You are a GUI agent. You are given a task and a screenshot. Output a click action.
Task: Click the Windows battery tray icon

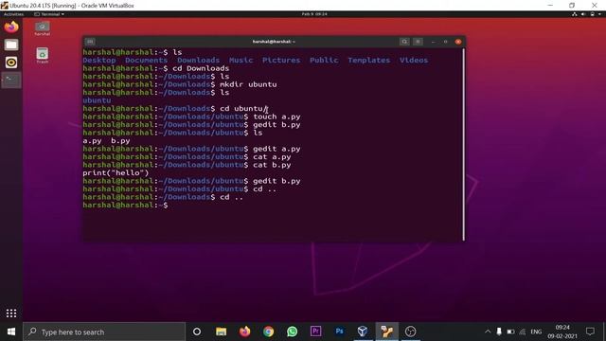click(510, 332)
